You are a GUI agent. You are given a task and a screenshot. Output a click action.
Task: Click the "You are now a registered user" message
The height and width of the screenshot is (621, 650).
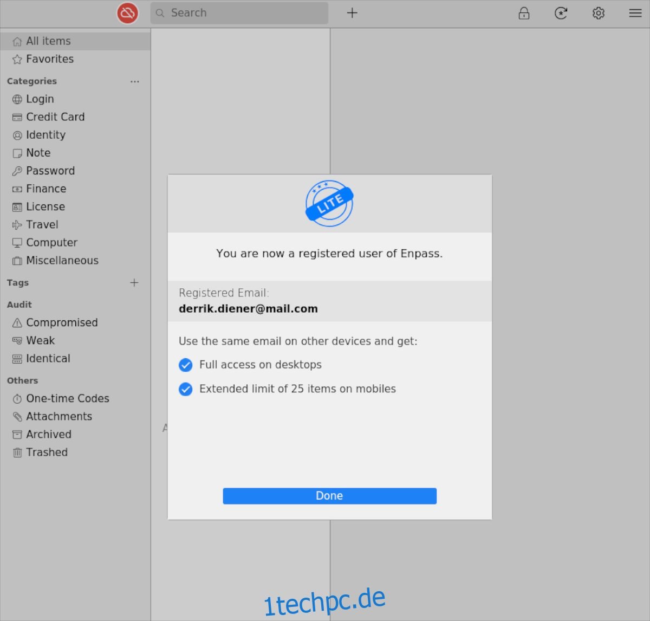pyautogui.click(x=329, y=254)
